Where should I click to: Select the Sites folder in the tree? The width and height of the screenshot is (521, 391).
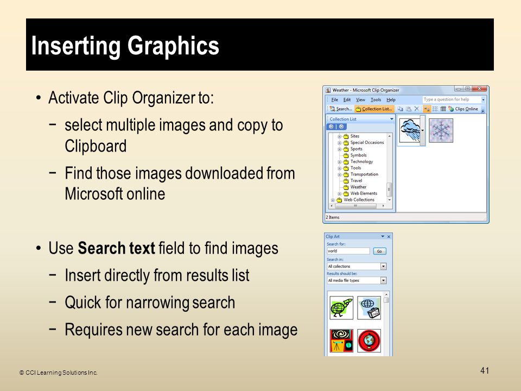[351, 136]
